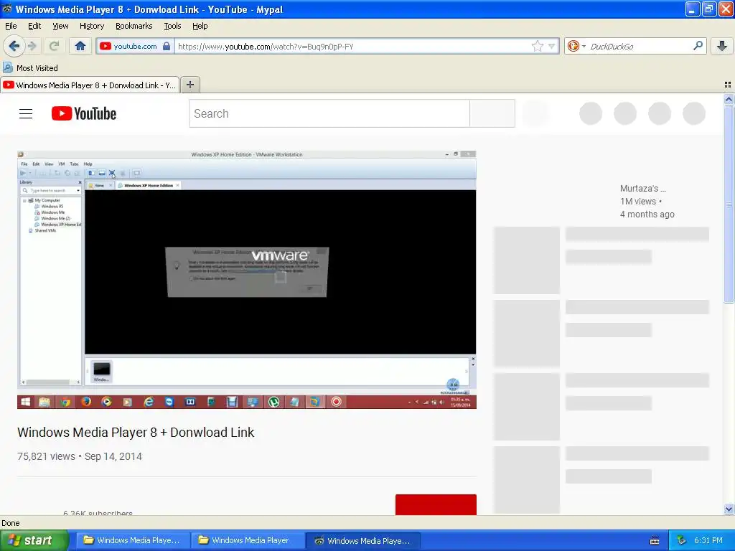This screenshot has height=551, width=735.
Task: Click the on-screen keyboard tray icon
Action: pos(655,541)
